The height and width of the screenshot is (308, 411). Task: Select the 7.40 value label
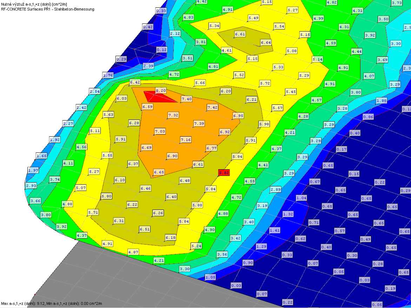tap(187, 99)
